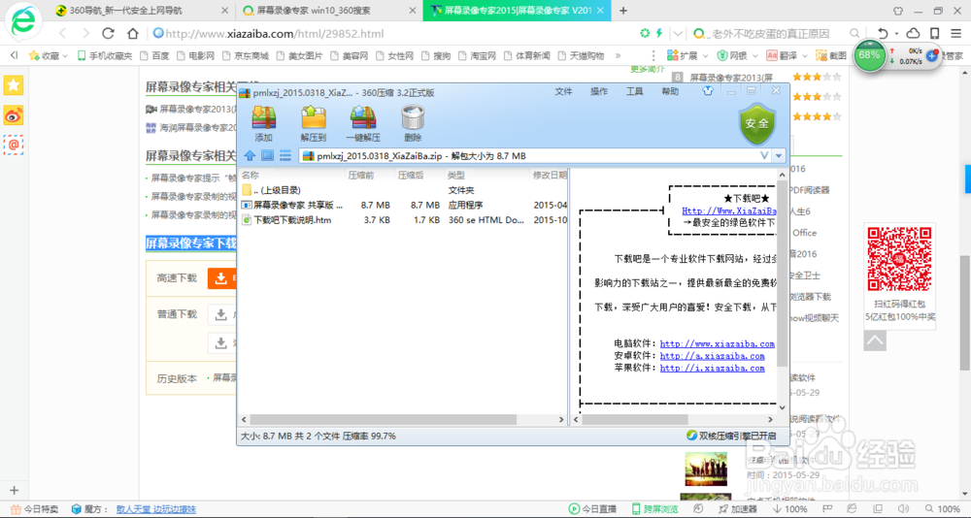
Task: Click the green 安全 shield badge
Action: 756,123
